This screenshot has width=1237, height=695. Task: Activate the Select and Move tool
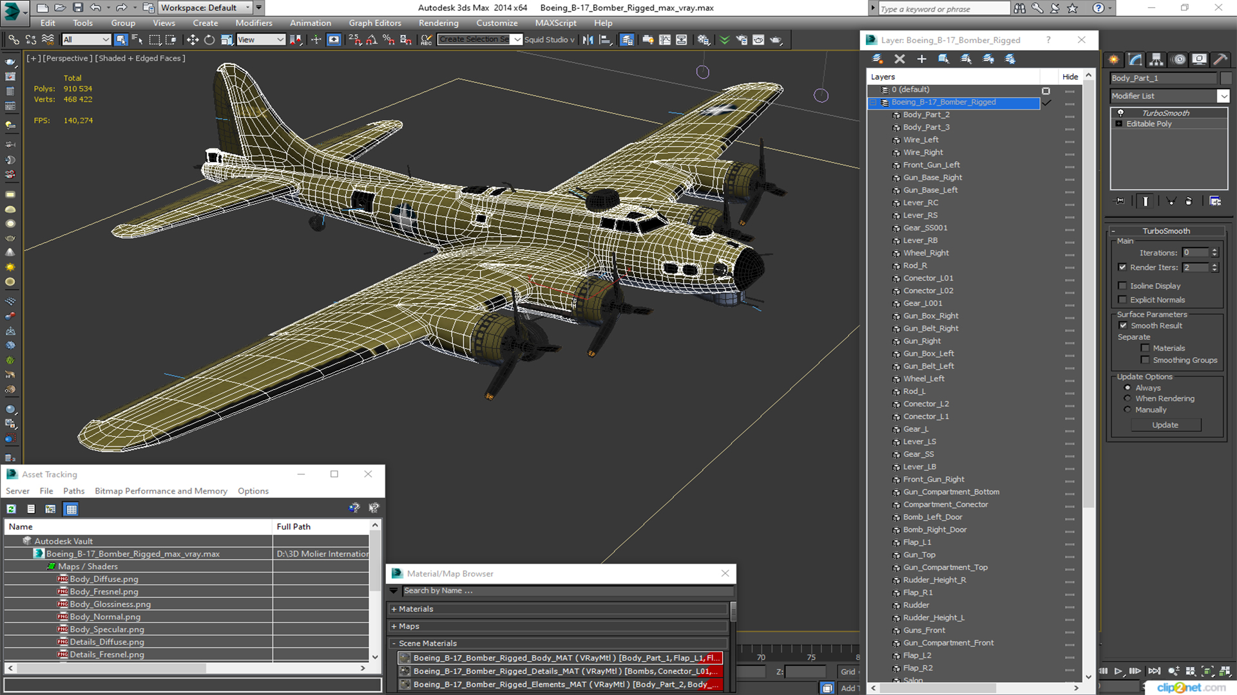coord(192,40)
